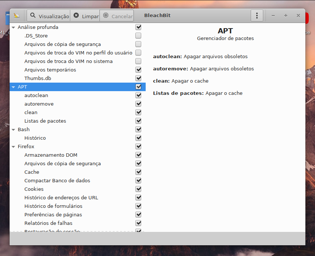
Task: Select Firefox Cache entry
Action: pyautogui.click(x=32, y=172)
